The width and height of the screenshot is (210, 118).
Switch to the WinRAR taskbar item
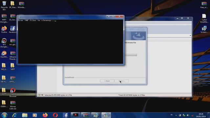(x=86, y=115)
